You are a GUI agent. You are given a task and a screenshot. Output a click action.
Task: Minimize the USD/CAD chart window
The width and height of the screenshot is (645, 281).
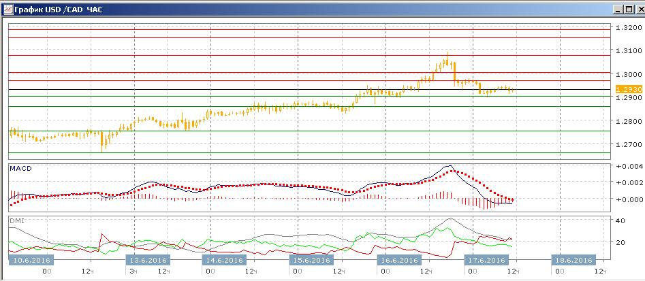pos(618,10)
